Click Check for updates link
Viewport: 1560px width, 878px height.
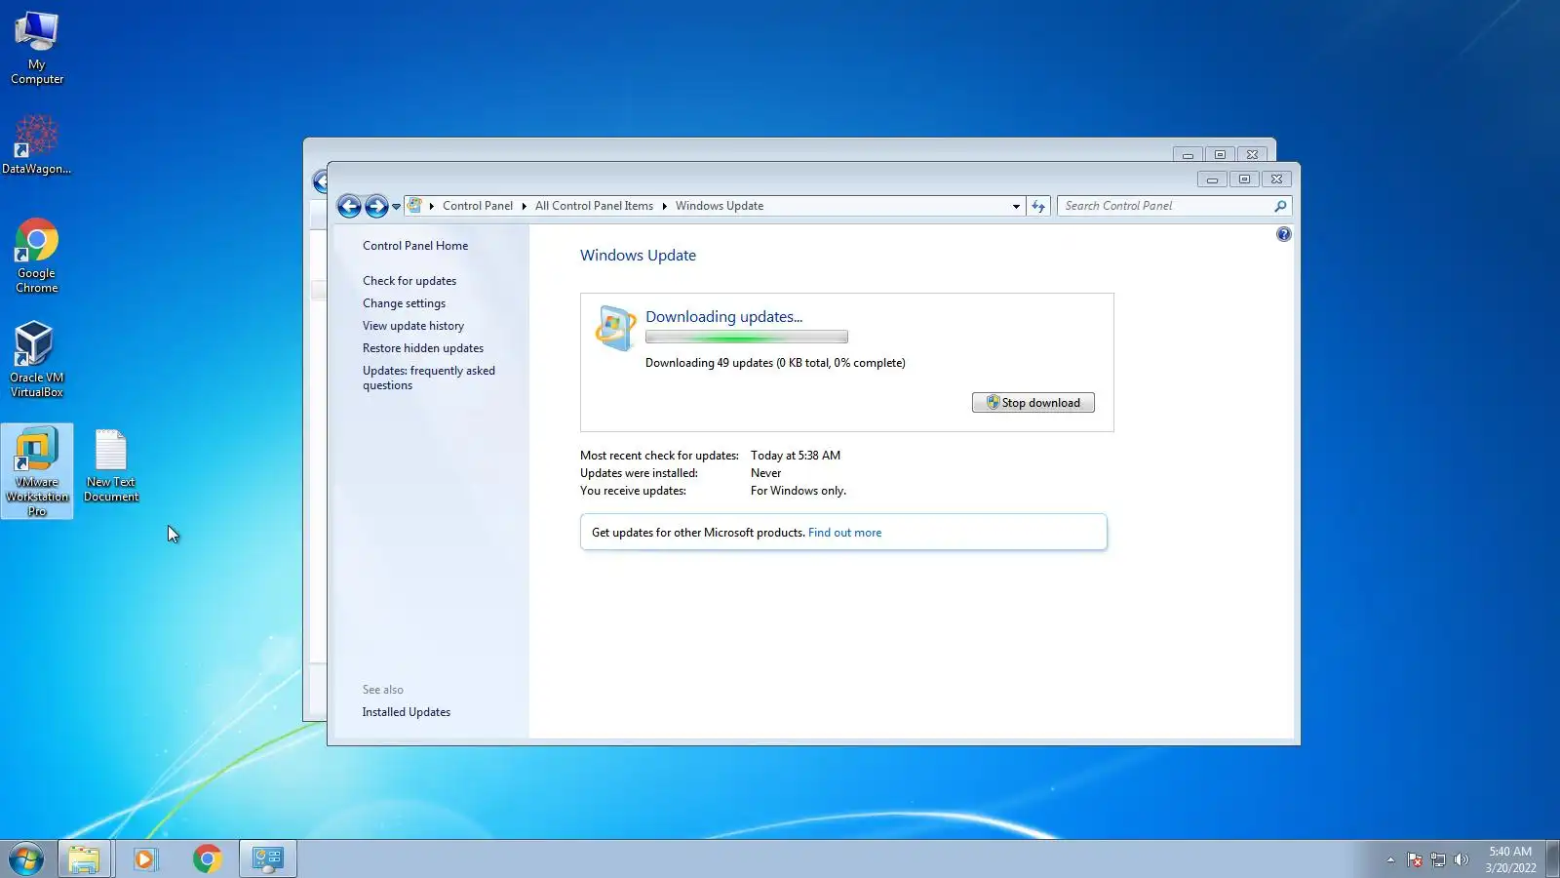[x=409, y=281]
